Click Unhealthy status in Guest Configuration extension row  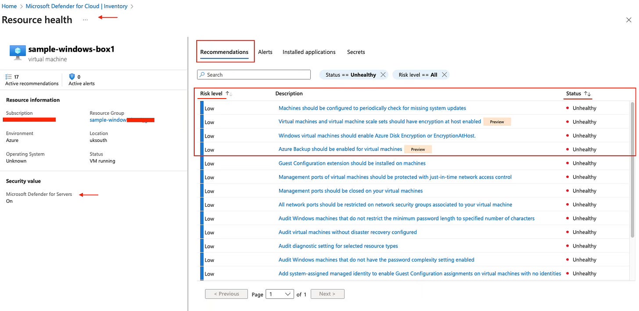[584, 163]
